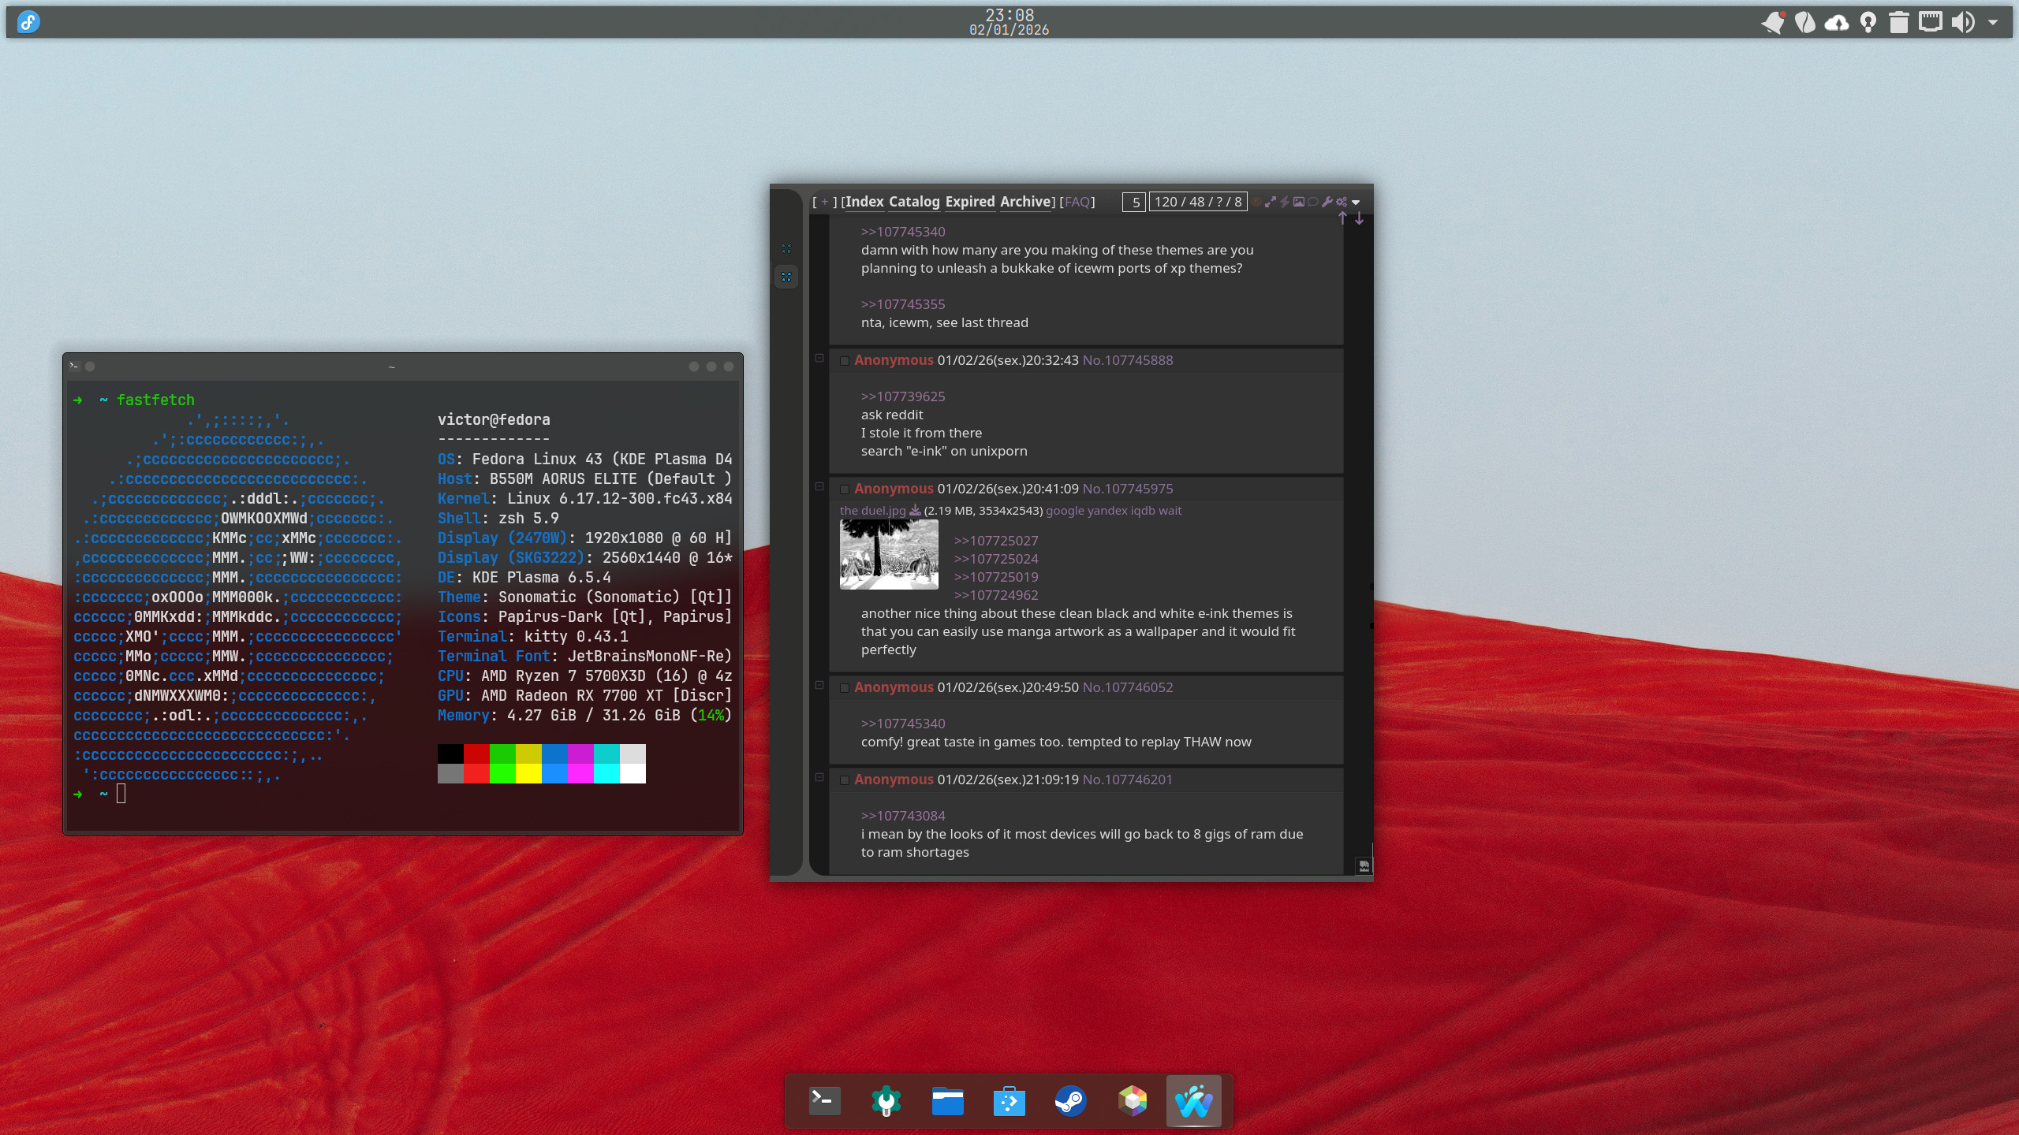Open the duel.jpg thumbnail image

click(889, 554)
